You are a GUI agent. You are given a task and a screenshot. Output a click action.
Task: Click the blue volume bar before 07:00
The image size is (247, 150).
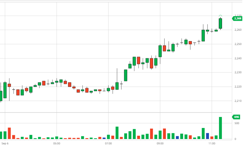pyautogui.click(x=104, y=138)
